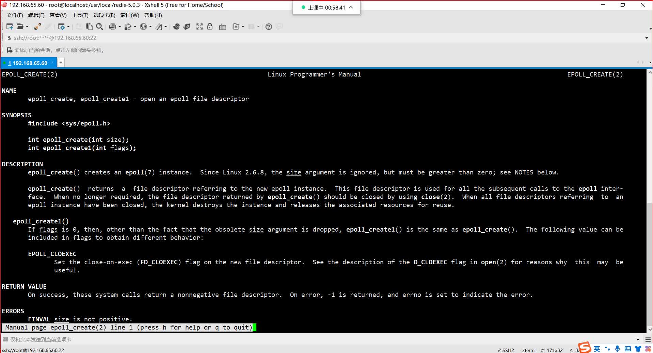
Task: Click the compose bar input field at the bottom
Action: point(320,339)
